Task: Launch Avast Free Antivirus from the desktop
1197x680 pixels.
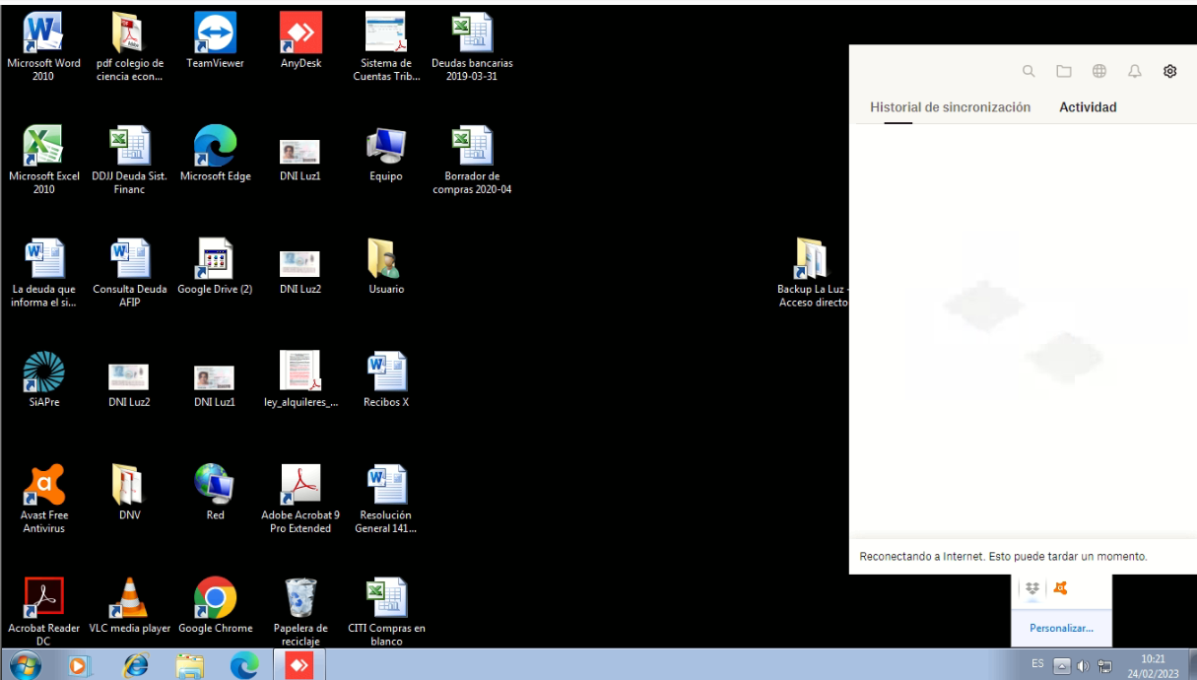Action: [x=43, y=483]
